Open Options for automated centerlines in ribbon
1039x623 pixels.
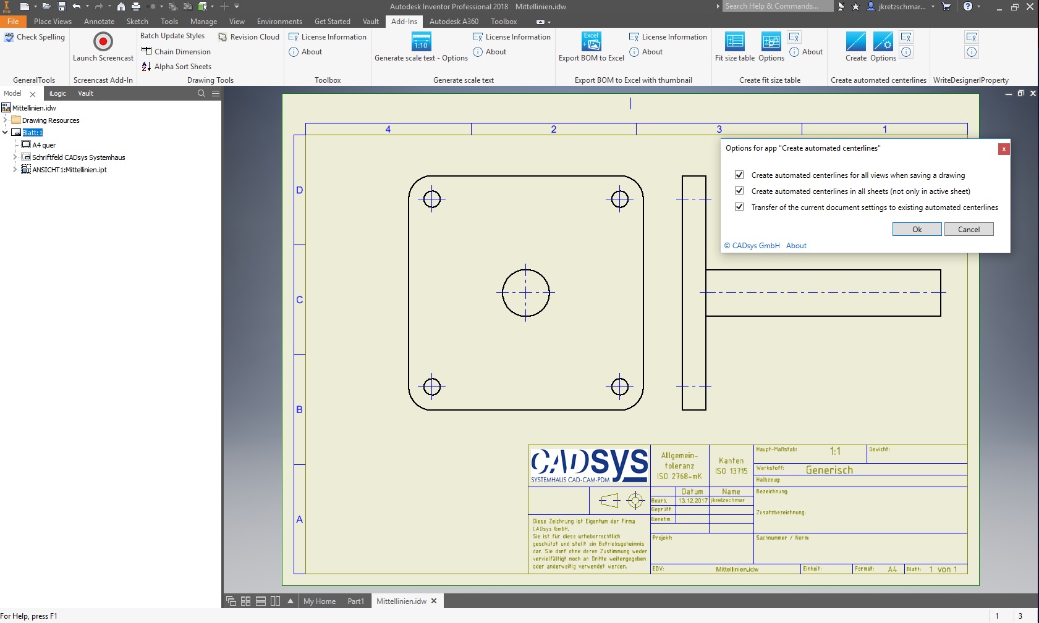[883, 47]
